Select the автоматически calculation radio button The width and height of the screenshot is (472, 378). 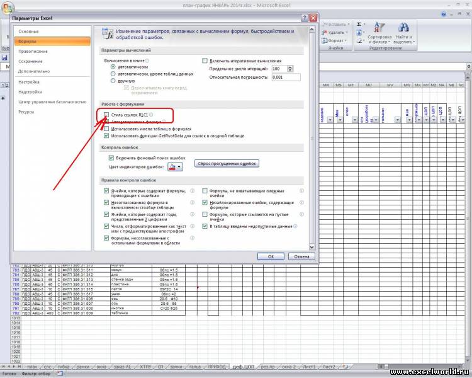[x=113, y=67]
